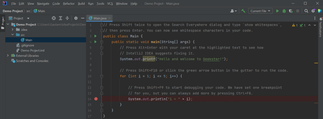Run the current file with green play button
Image resolution: width=323 pixels, height=119 pixels.
(x=278, y=11)
